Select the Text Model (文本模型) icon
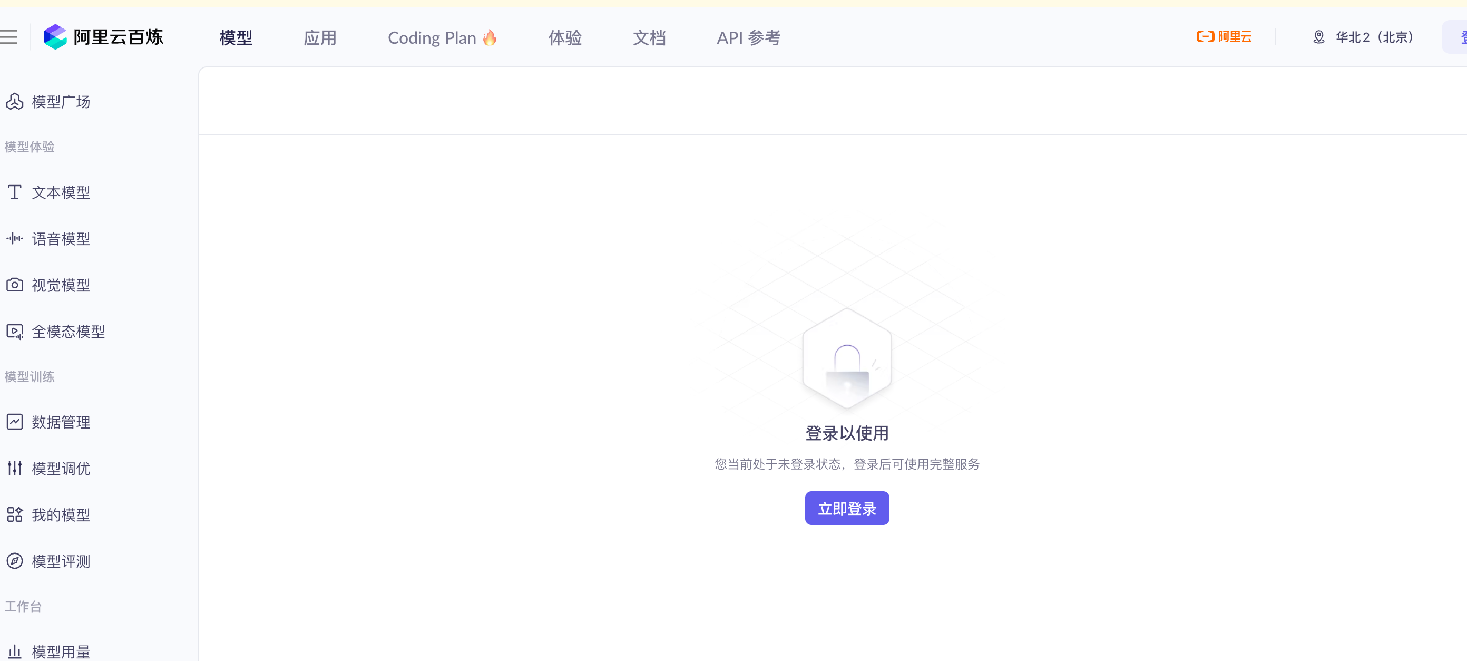1467x661 pixels. click(15, 192)
